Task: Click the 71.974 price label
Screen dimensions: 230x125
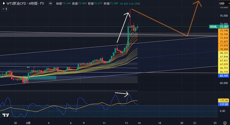Action: 224,38
